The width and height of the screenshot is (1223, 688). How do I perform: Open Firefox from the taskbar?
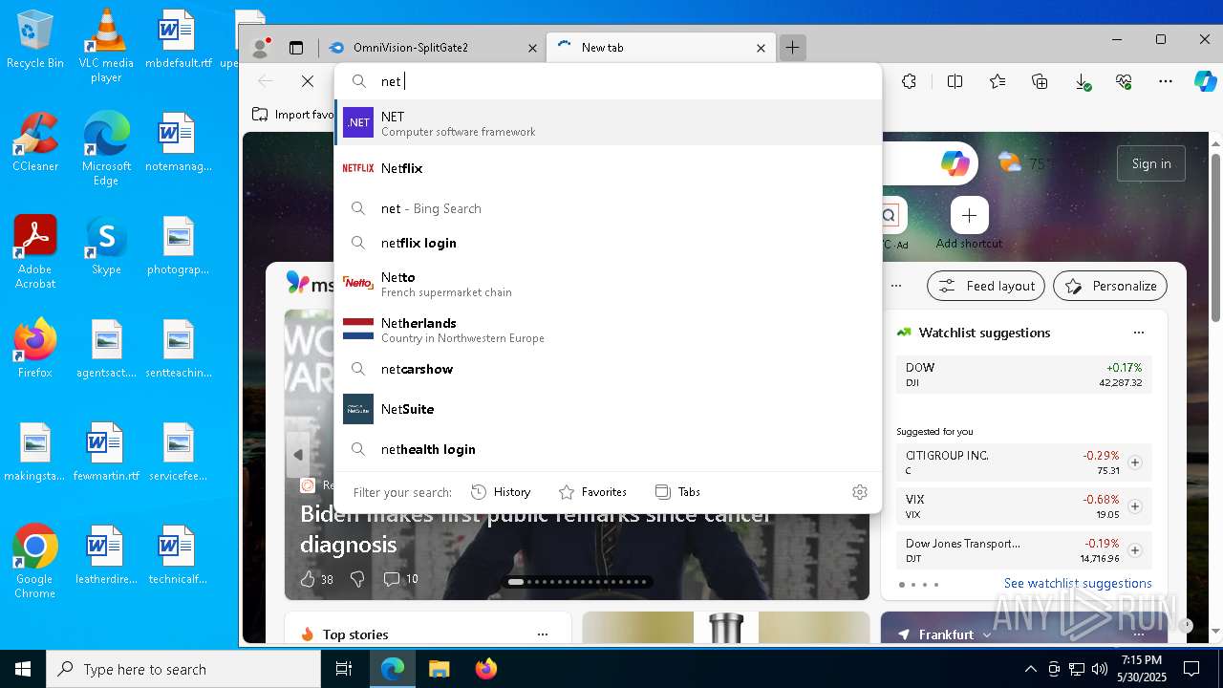[486, 669]
